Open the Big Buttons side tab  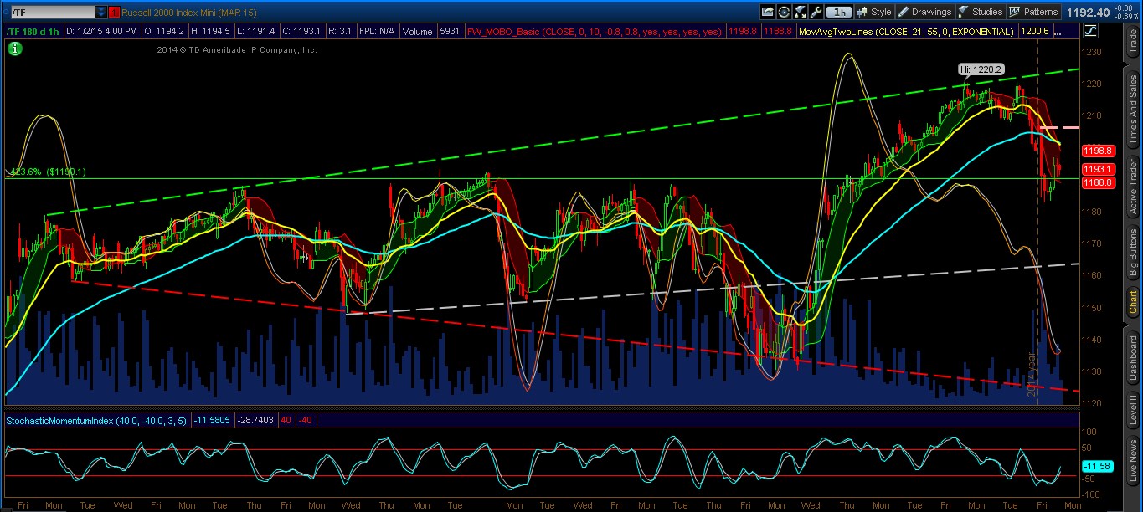click(x=1132, y=252)
